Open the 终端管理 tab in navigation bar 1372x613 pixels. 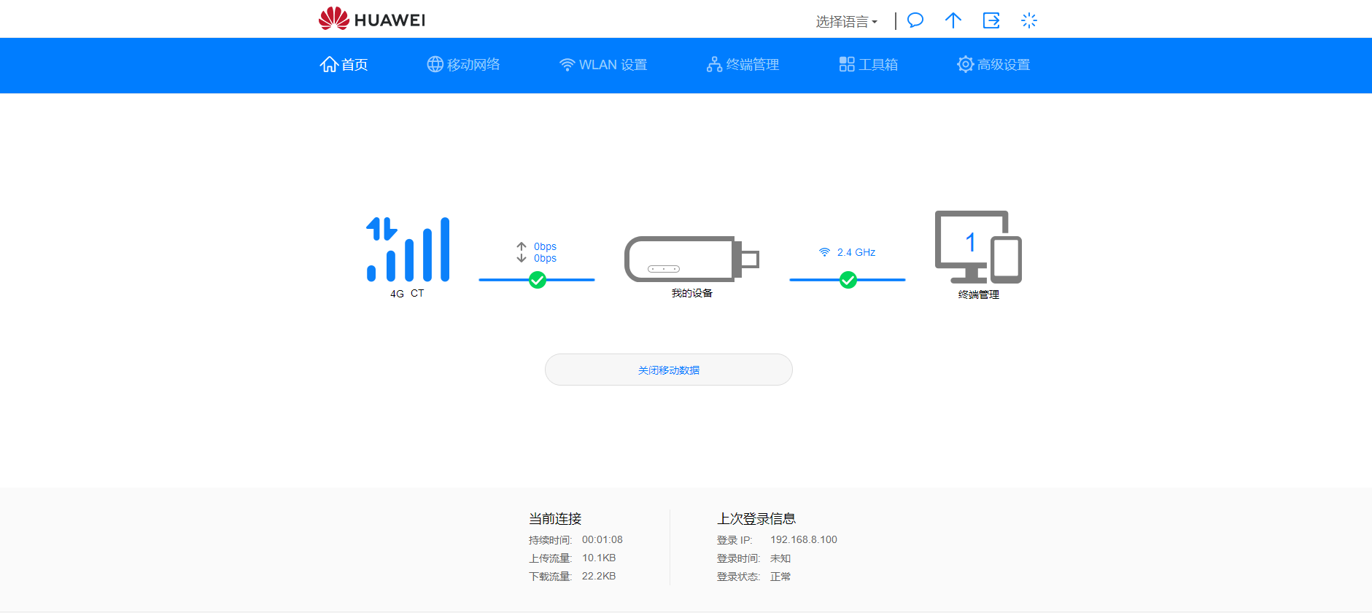[743, 65]
